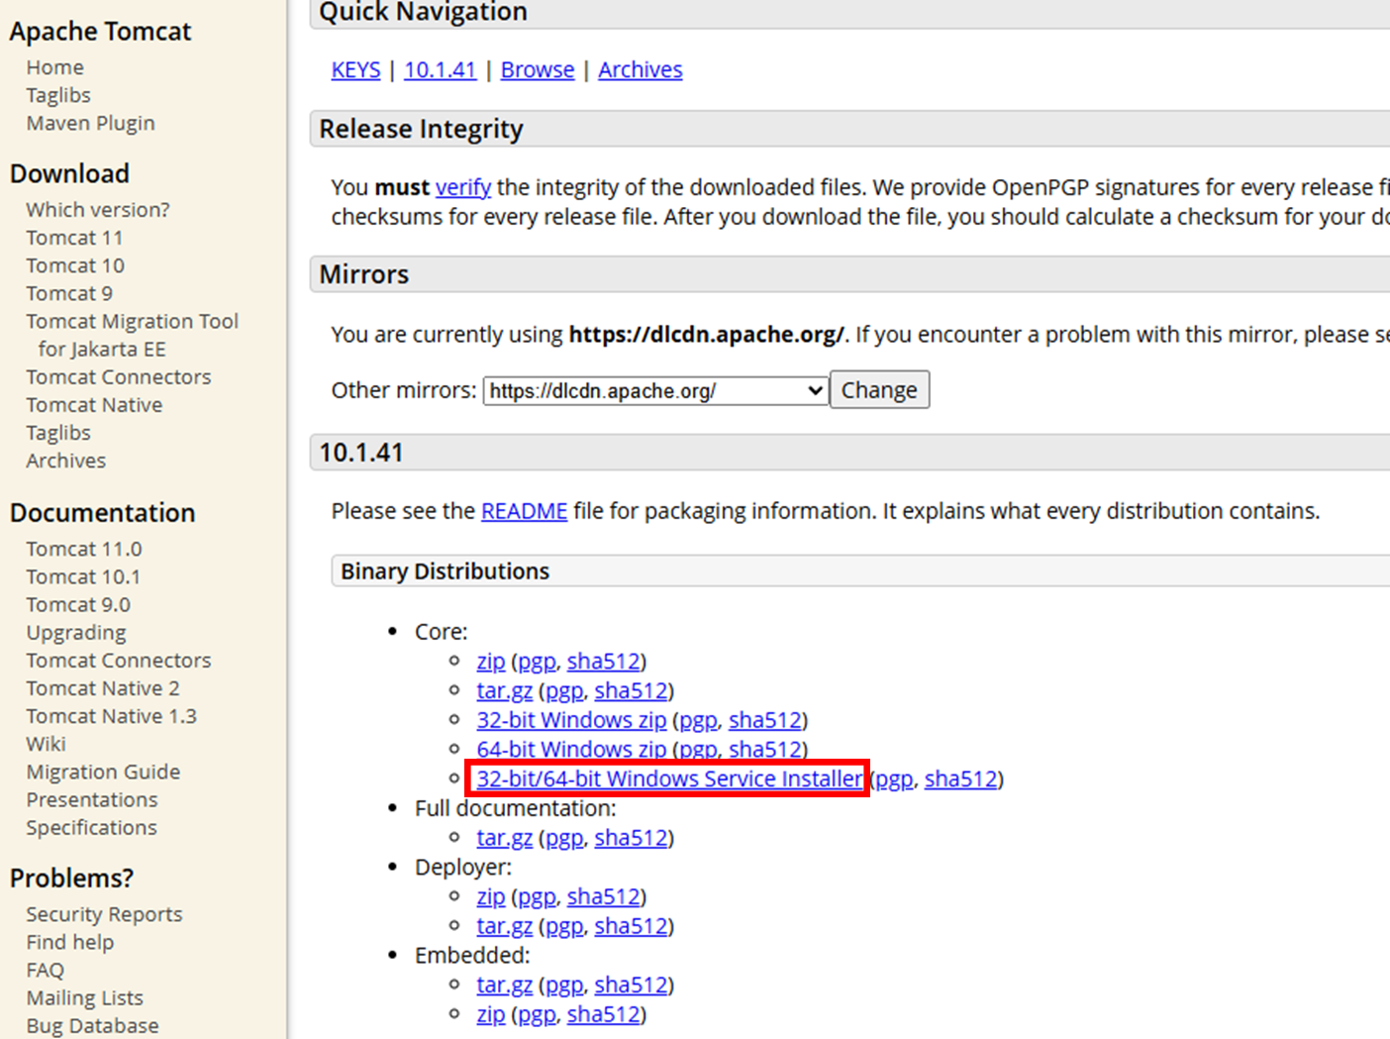Jump to 10.1.41 in Quick Navigation
The width and height of the screenshot is (1390, 1039).
click(x=441, y=70)
